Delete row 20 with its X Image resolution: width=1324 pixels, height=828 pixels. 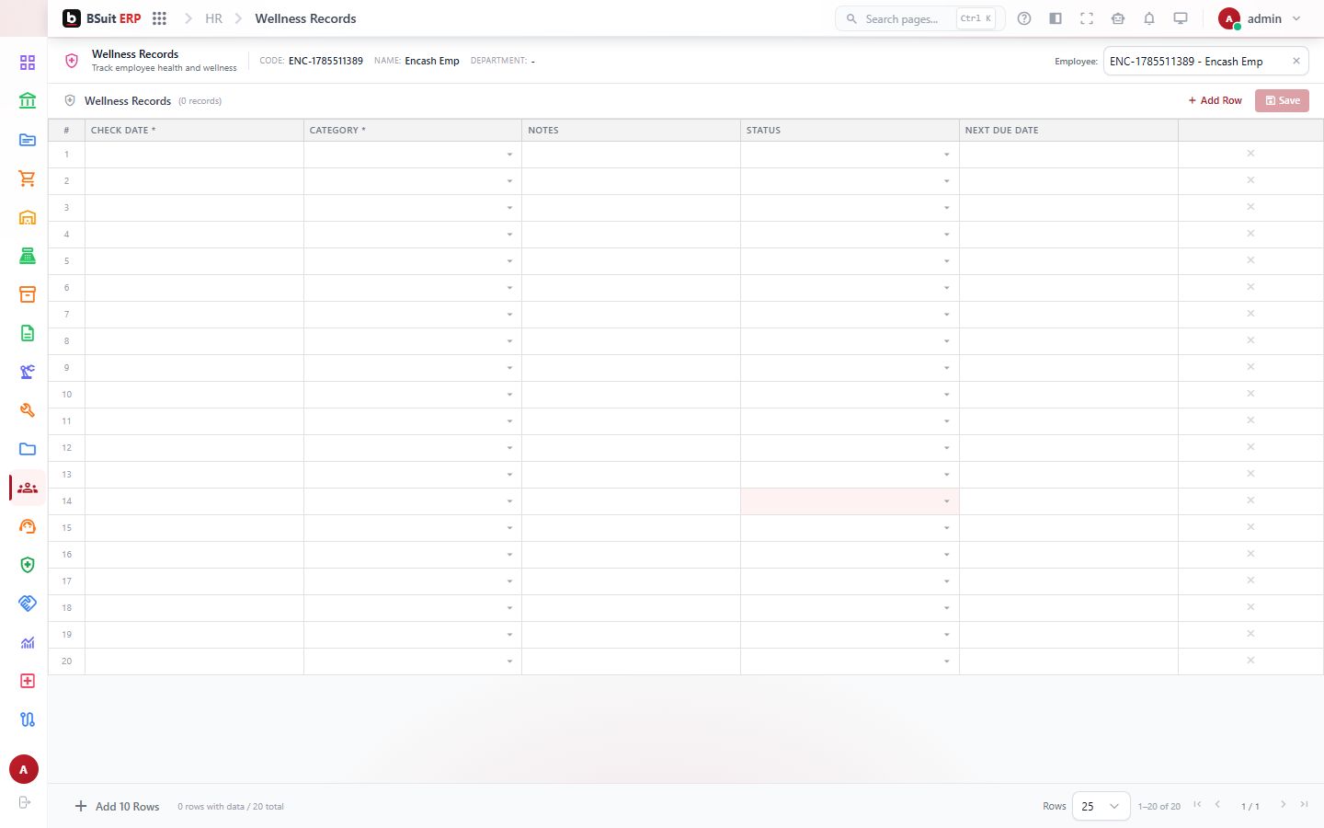(1250, 661)
